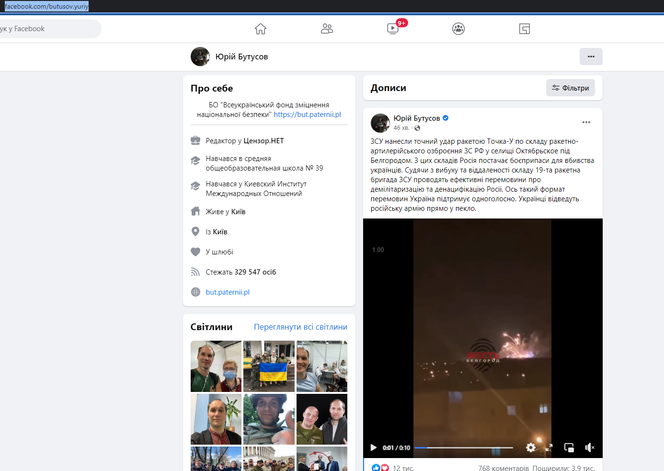Click the https://but.paternii.pl link in bio
The image size is (664, 471).
(x=308, y=115)
